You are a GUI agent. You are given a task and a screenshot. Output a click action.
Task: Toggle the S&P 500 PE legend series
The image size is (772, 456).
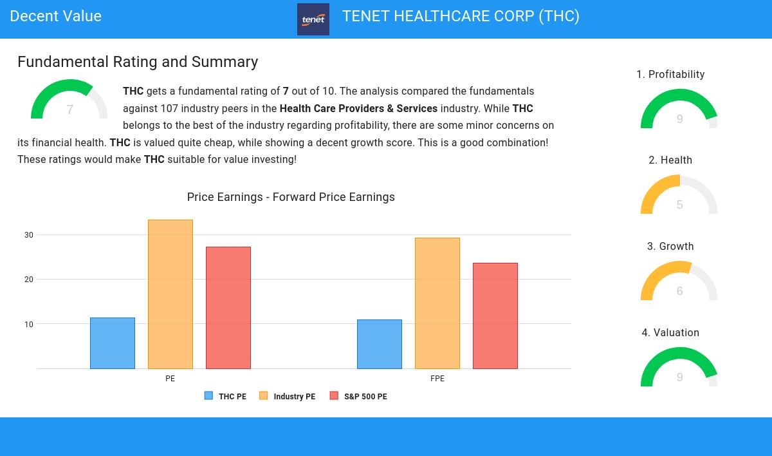pos(358,396)
